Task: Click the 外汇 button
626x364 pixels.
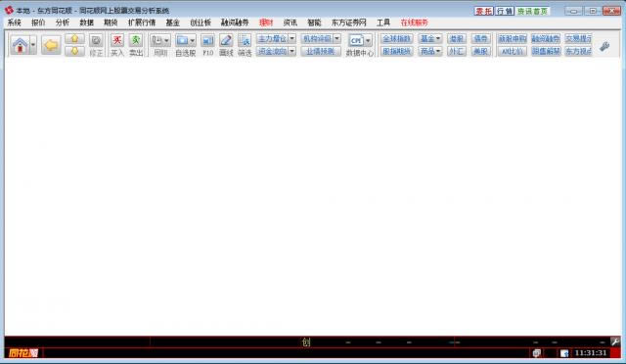Action: pos(457,51)
